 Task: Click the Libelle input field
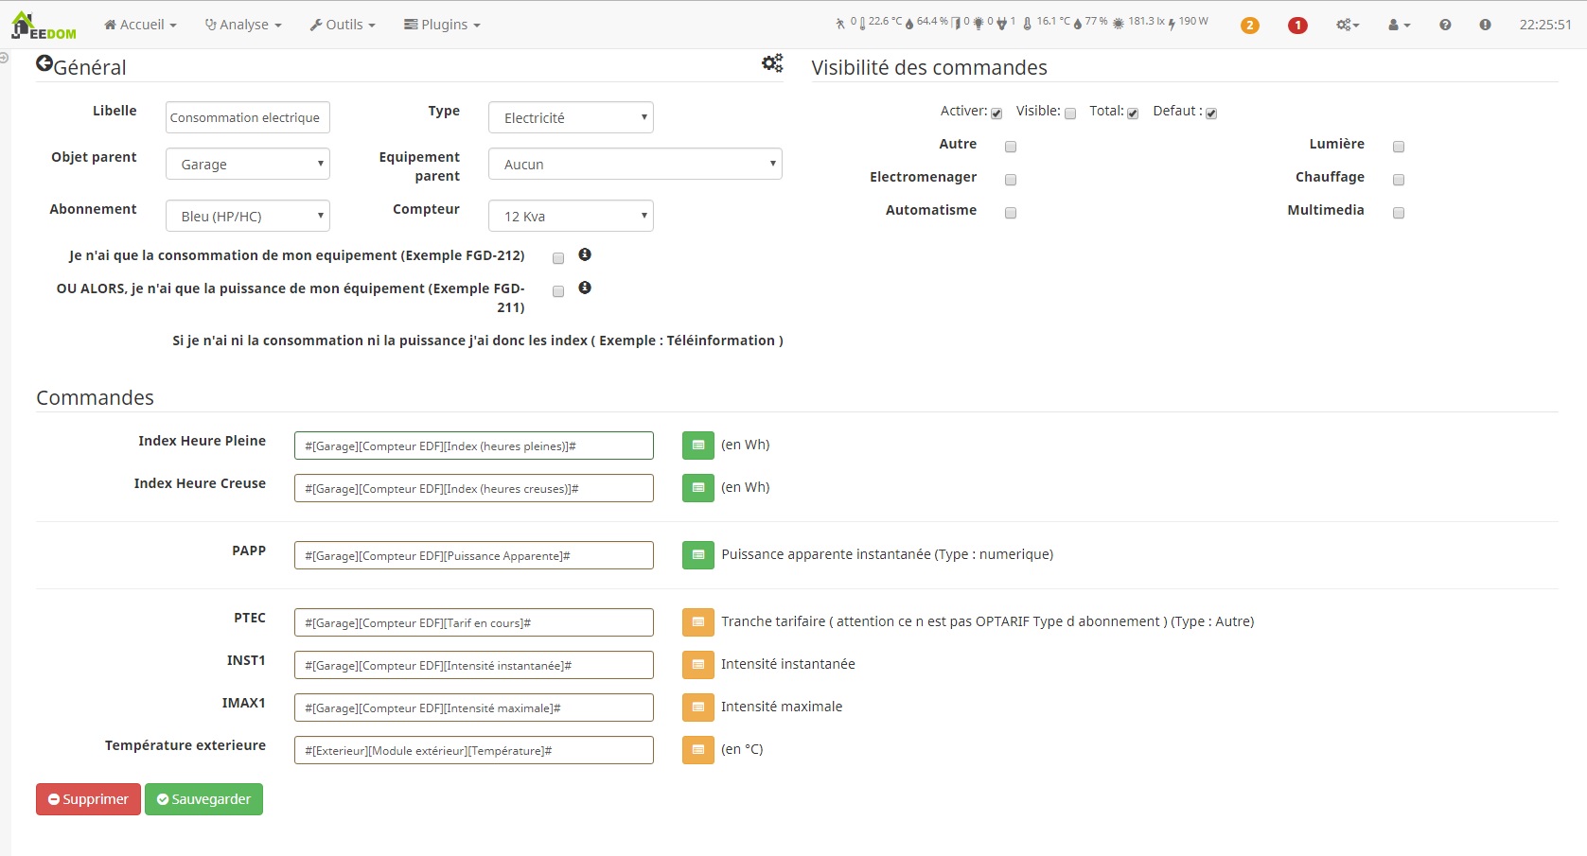pyautogui.click(x=248, y=117)
